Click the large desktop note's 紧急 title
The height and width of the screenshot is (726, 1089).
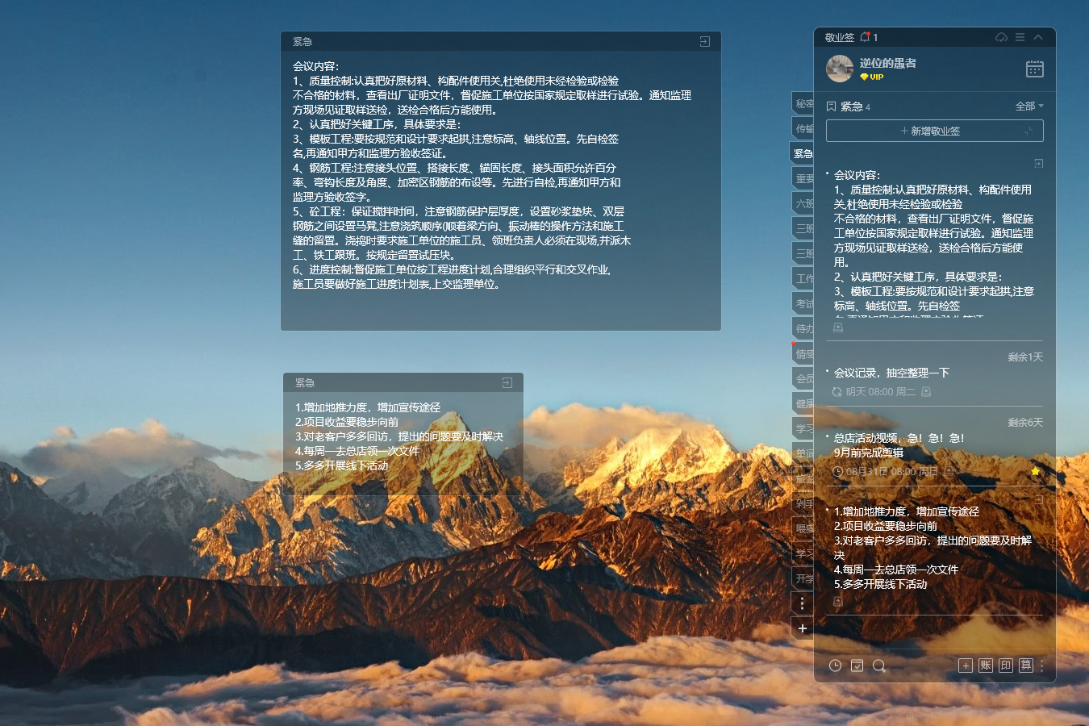click(302, 41)
